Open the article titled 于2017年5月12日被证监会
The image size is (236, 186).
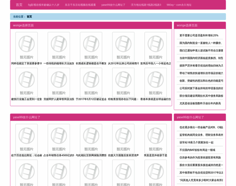coord(91,100)
